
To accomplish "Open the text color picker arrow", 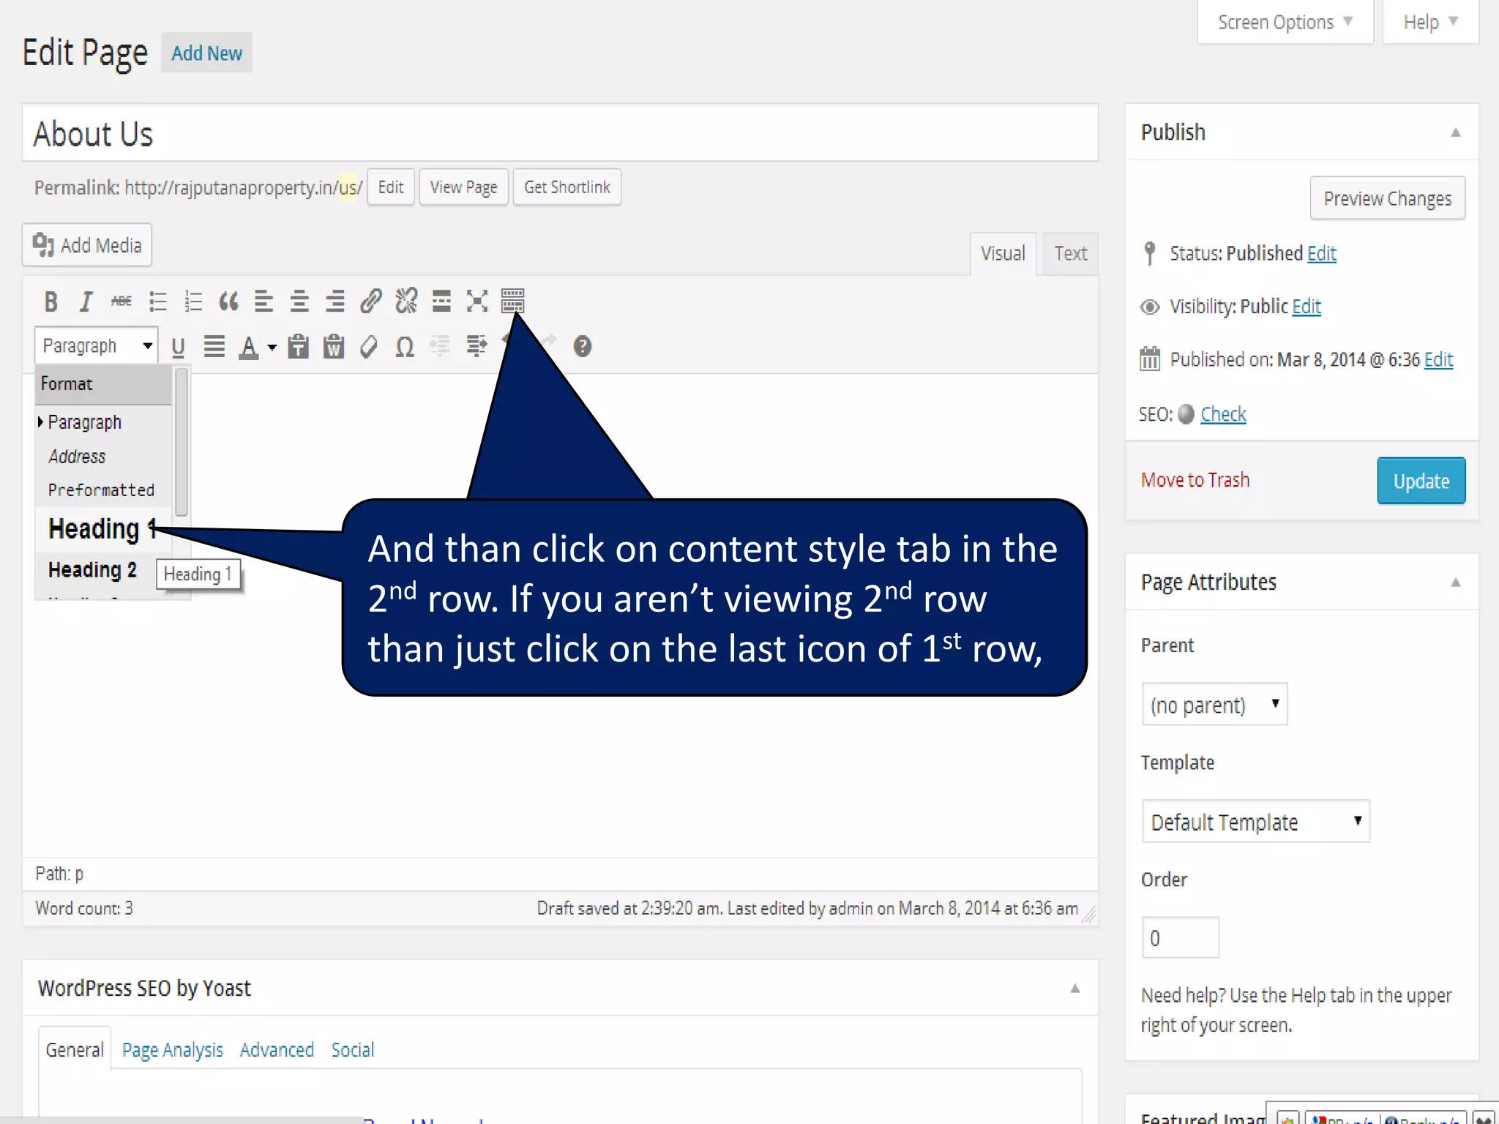I will [272, 348].
